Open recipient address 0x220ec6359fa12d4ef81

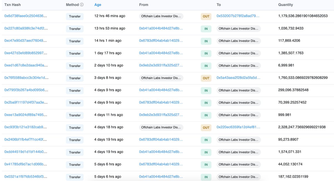(x=238, y=127)
